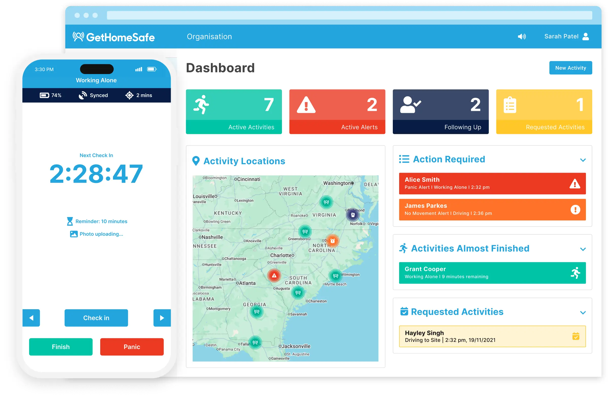This screenshot has width=609, height=397.
Task: Open the Sarah Patel user profile icon
Action: coord(585,37)
